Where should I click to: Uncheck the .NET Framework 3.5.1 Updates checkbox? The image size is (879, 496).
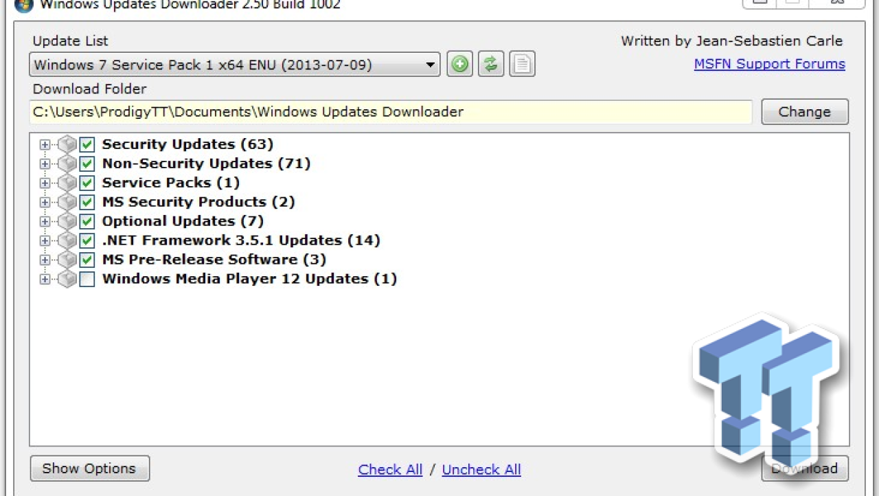87,240
